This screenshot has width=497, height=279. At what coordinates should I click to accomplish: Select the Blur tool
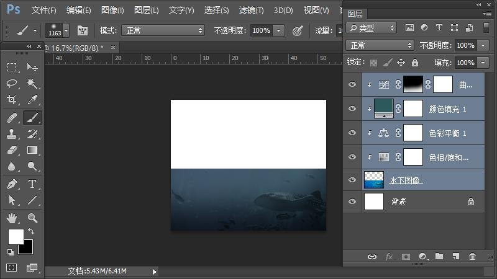pyautogui.click(x=12, y=166)
